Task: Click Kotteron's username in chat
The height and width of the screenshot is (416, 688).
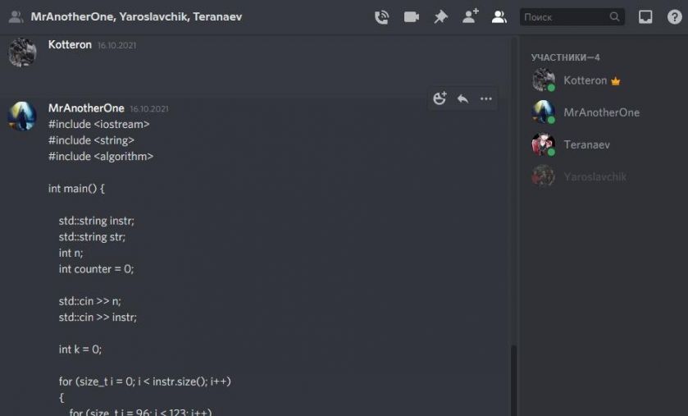Action: [x=70, y=45]
